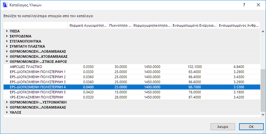This screenshot has height=134, width=266.
Task: Expand the ΣΚΥΡΟΔΕΜΑ category
Action: tap(7, 36)
